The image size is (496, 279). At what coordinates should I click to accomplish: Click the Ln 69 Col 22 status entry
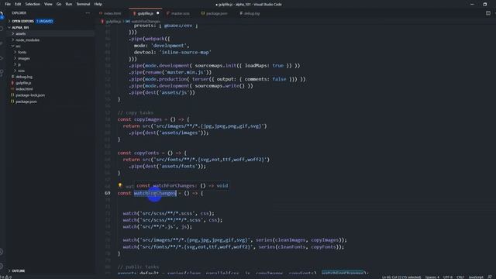pos(401,277)
